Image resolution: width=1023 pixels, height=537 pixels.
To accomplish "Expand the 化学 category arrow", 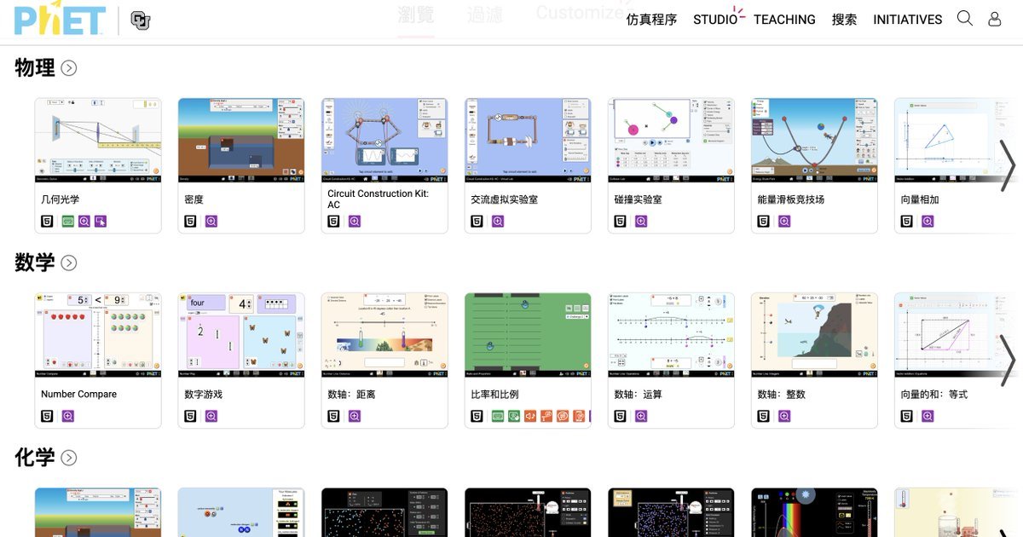I will click(x=69, y=458).
